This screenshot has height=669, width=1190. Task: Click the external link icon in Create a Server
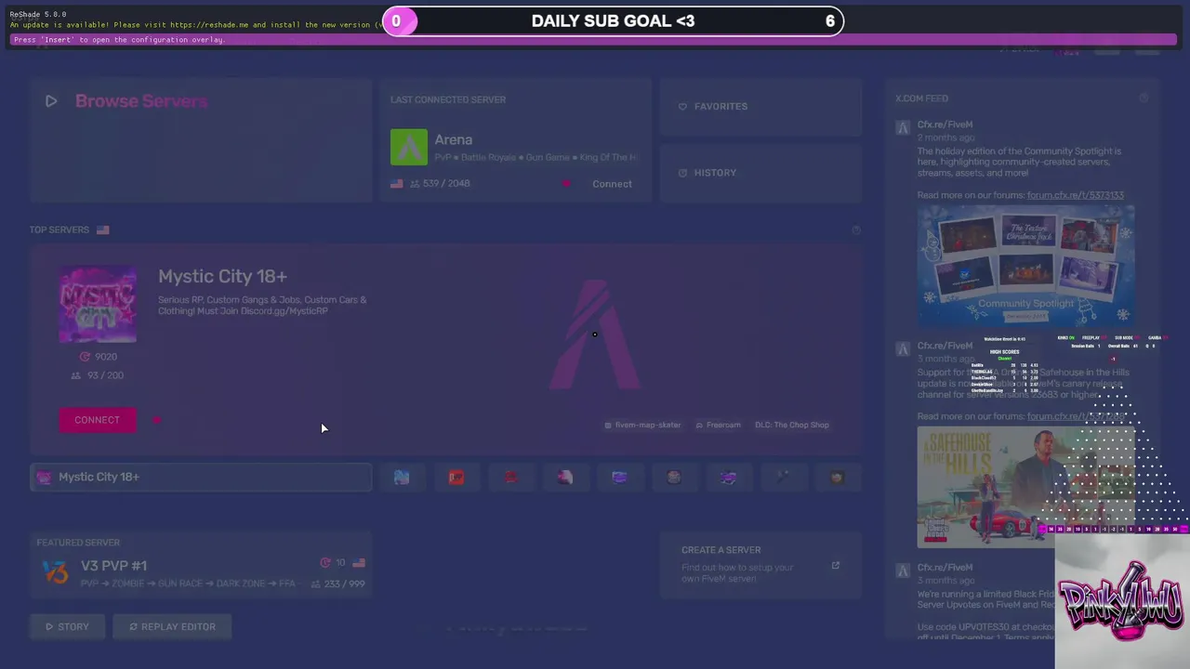tap(835, 565)
